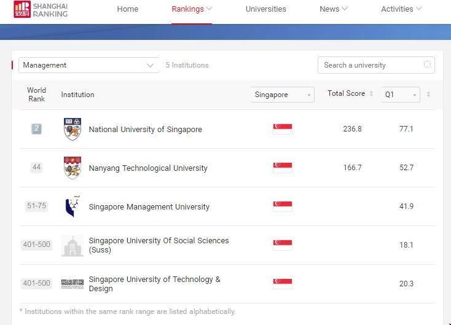
Task: Click the ShanghaiRanking logo
Action: [x=41, y=9]
